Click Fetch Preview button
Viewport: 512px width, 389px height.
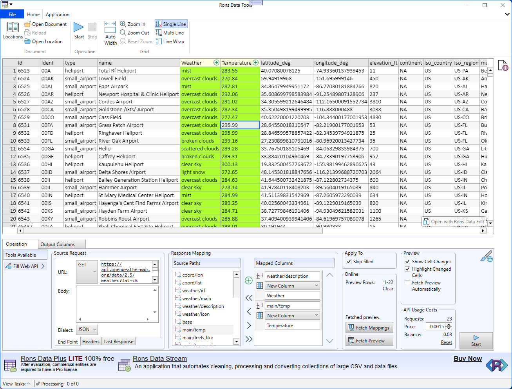[x=369, y=341]
